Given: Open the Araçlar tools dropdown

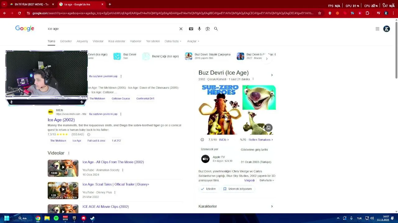Looking at the screenshot, I should point(193,41).
